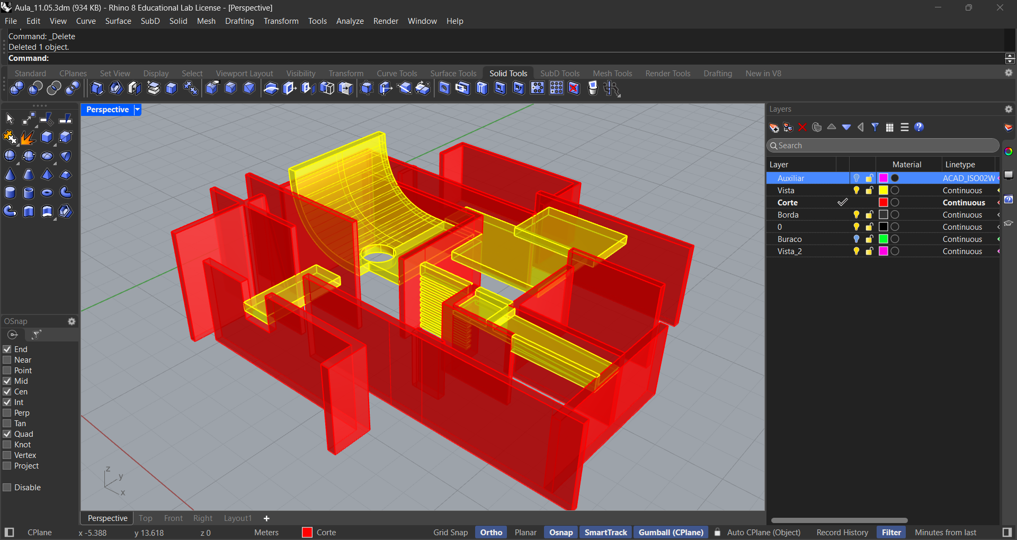This screenshot has height=540, width=1017.
Task: Expand command history panel arrows
Action: 1010,58
